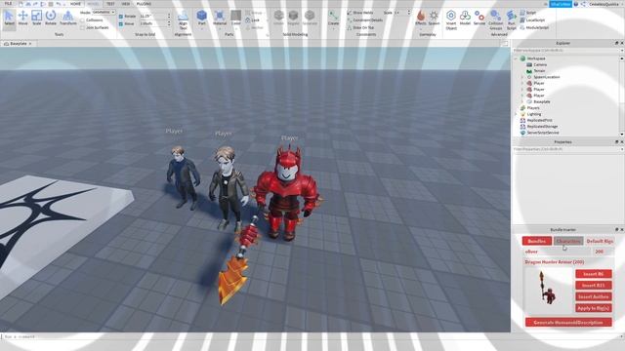Viewport: 625px width, 351px height.
Task: Select the Bundles tab in Bundle Inserter
Action: coord(537,241)
